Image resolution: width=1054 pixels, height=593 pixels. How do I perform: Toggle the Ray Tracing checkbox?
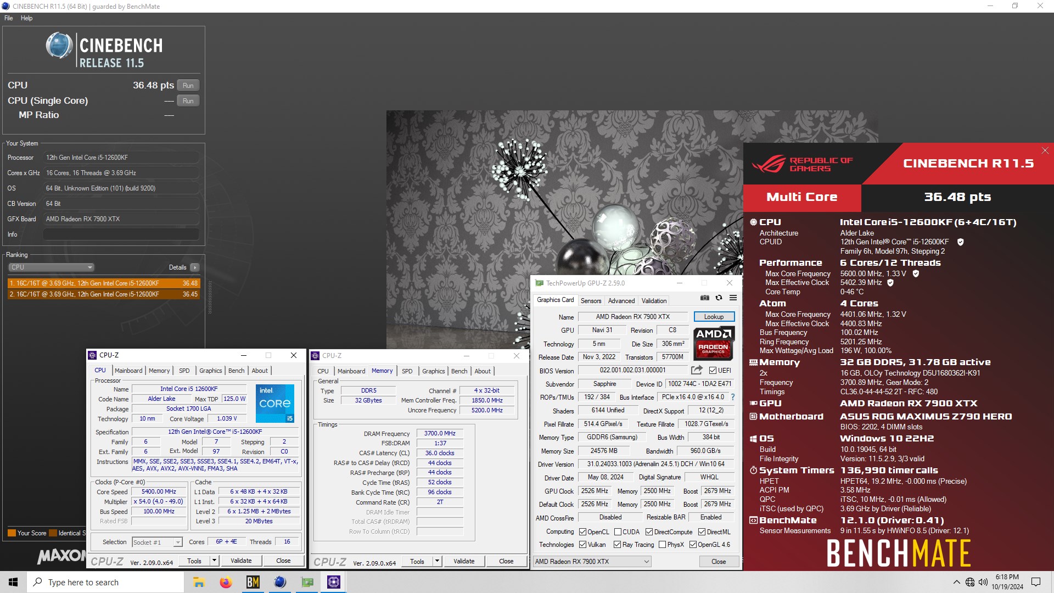(618, 545)
